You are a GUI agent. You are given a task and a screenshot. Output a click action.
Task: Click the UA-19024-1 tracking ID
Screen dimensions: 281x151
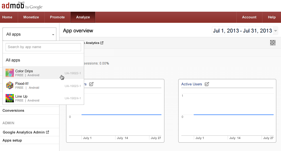pos(73,98)
